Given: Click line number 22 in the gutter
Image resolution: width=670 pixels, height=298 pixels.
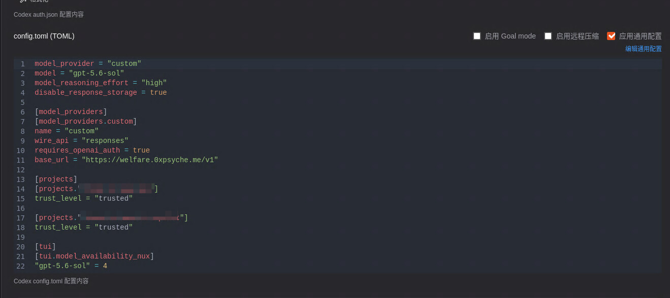Looking at the screenshot, I should coord(20,266).
